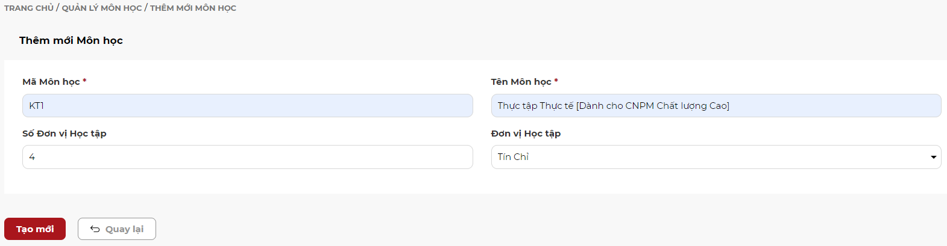
Task: Click the Mã Môn học label
Action: pos(51,82)
